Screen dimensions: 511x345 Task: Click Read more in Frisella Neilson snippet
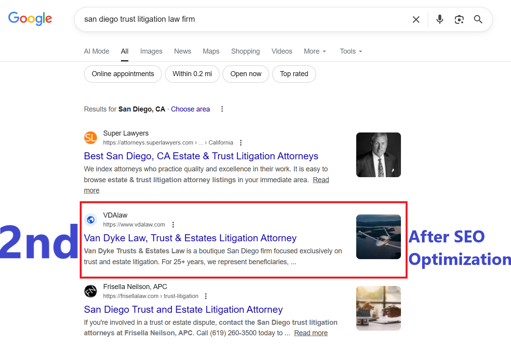[311, 333]
